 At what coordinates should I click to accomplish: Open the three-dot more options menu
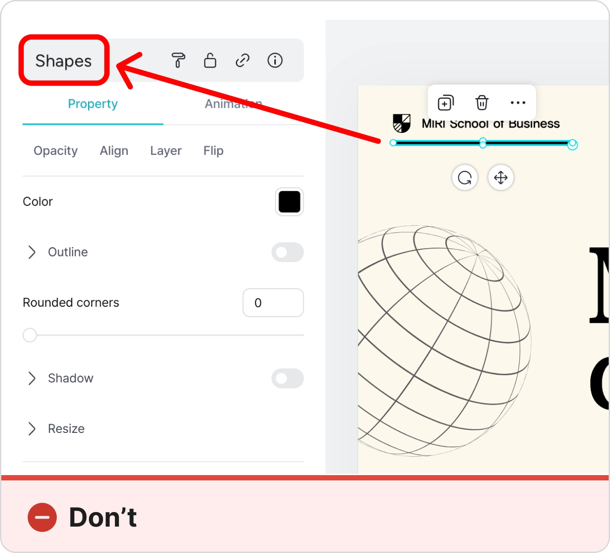pyautogui.click(x=518, y=103)
